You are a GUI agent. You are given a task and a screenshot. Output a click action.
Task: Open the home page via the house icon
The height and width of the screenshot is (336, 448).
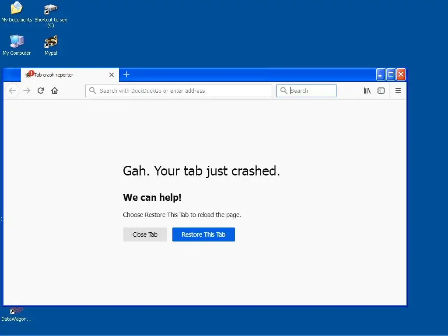(55, 91)
